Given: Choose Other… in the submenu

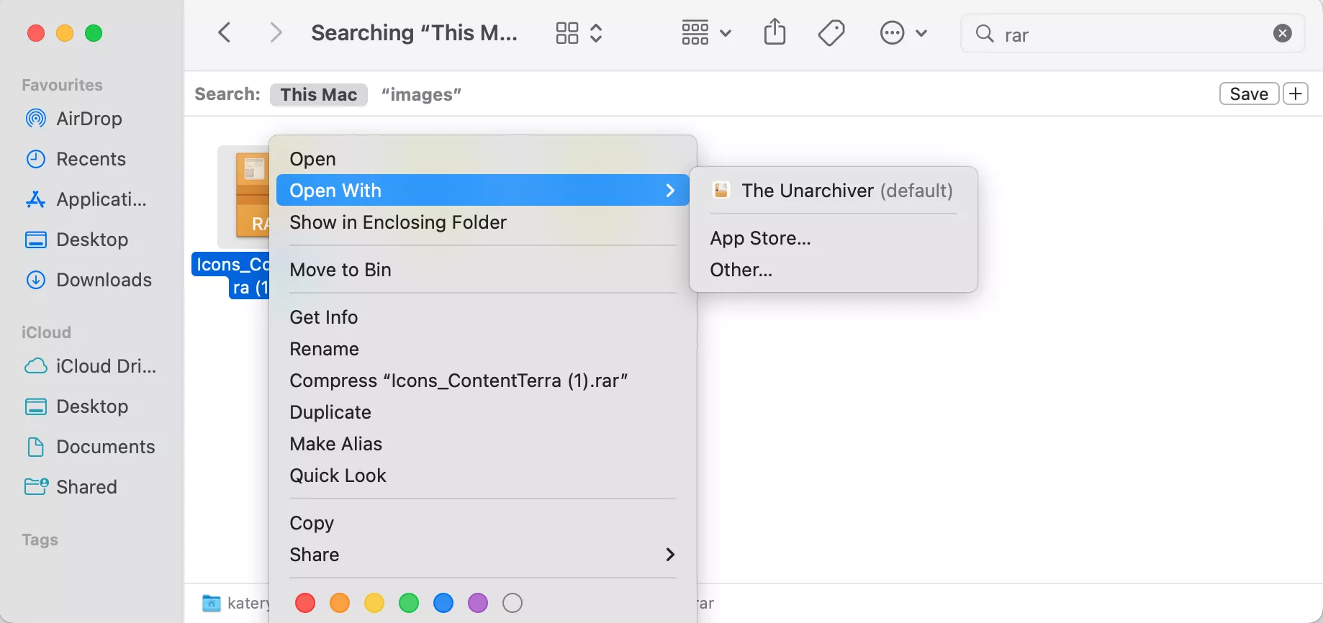Looking at the screenshot, I should click(x=833, y=269).
